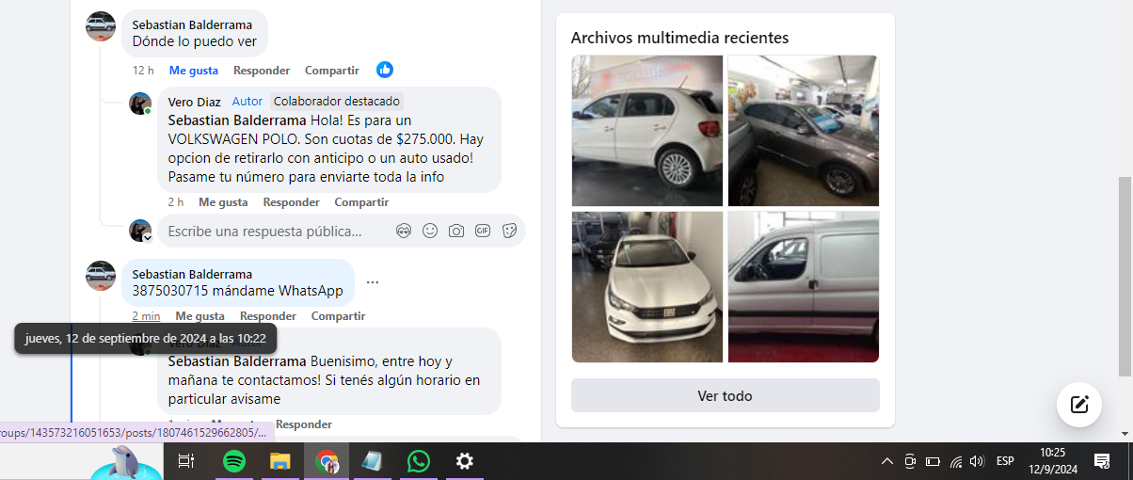Share the 'mándame WhatsApp' comment
Screen dimensions: 1133x480
click(339, 316)
